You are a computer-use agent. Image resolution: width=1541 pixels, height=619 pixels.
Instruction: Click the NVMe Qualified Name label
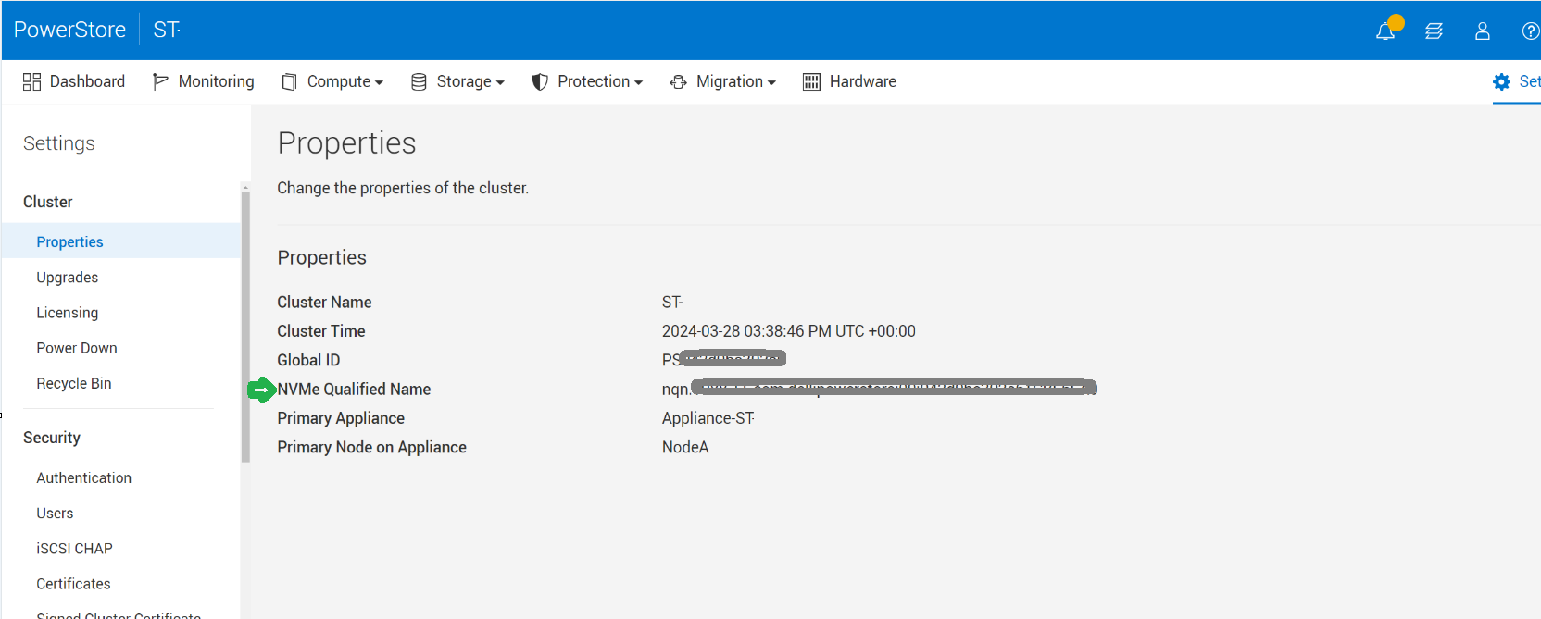354,390
